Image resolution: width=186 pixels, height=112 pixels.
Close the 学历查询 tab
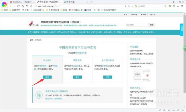[61, 2]
